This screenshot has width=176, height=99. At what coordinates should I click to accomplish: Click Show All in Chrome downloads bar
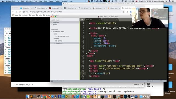[136, 84]
